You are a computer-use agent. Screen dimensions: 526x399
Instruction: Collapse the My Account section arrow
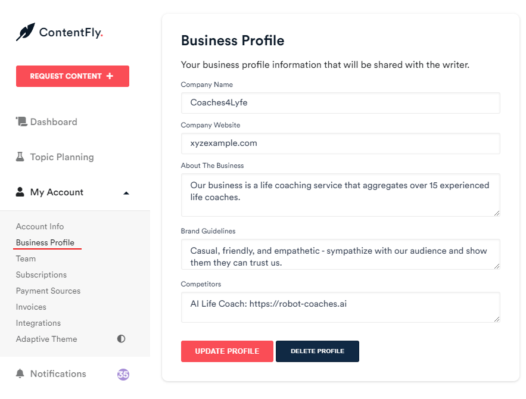click(126, 193)
